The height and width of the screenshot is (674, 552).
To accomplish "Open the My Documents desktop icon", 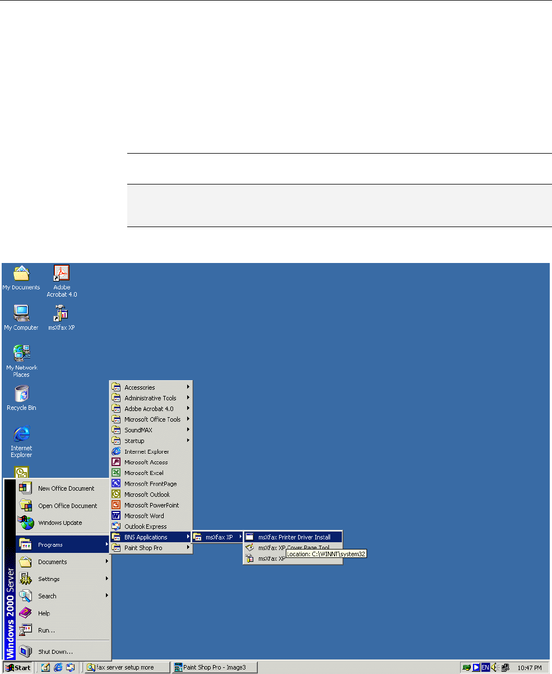I will click(x=21, y=278).
